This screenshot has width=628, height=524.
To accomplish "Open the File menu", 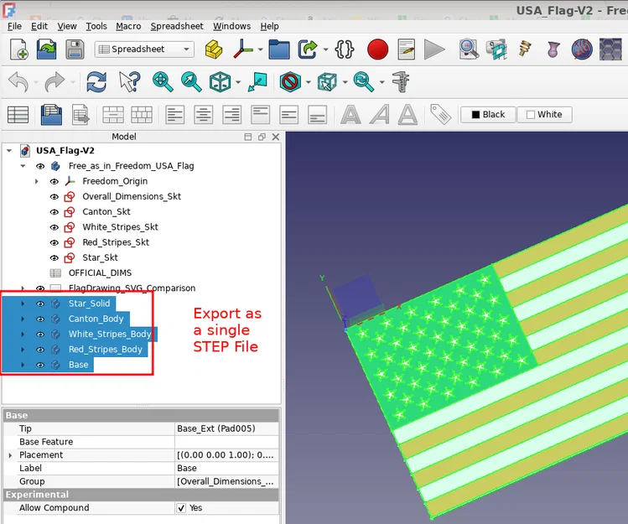I will point(14,27).
